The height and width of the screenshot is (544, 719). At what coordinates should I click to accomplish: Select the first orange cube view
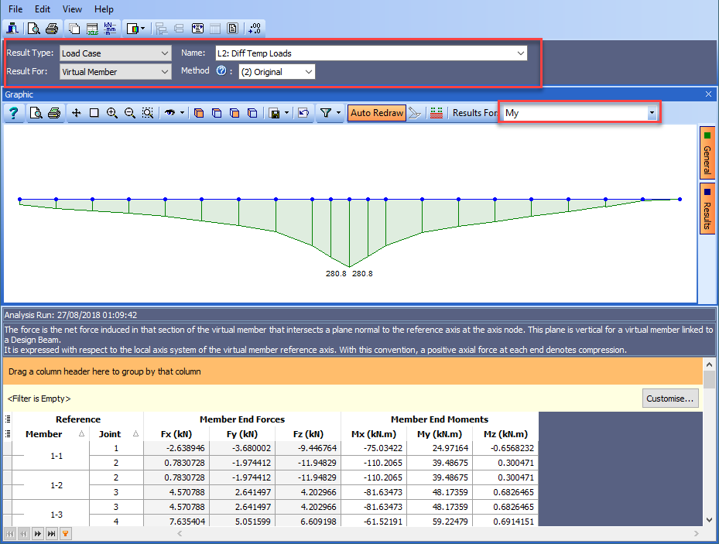click(199, 113)
